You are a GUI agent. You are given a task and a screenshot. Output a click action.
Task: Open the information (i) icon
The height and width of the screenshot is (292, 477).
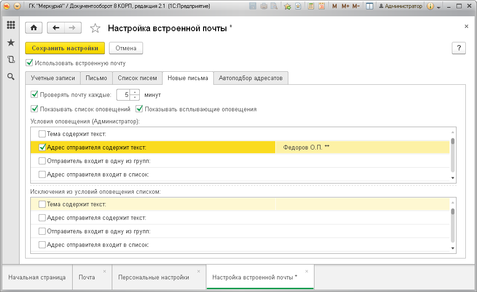pyautogui.click(x=430, y=6)
